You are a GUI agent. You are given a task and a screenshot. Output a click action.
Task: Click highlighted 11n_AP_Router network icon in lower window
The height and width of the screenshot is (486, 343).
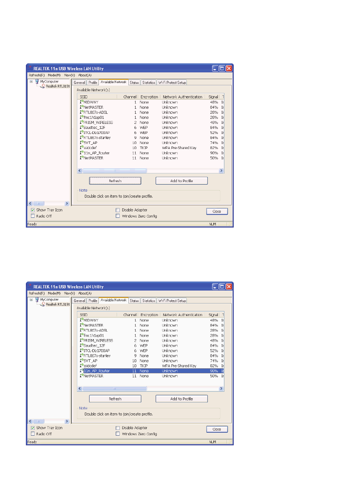[x=82, y=370]
